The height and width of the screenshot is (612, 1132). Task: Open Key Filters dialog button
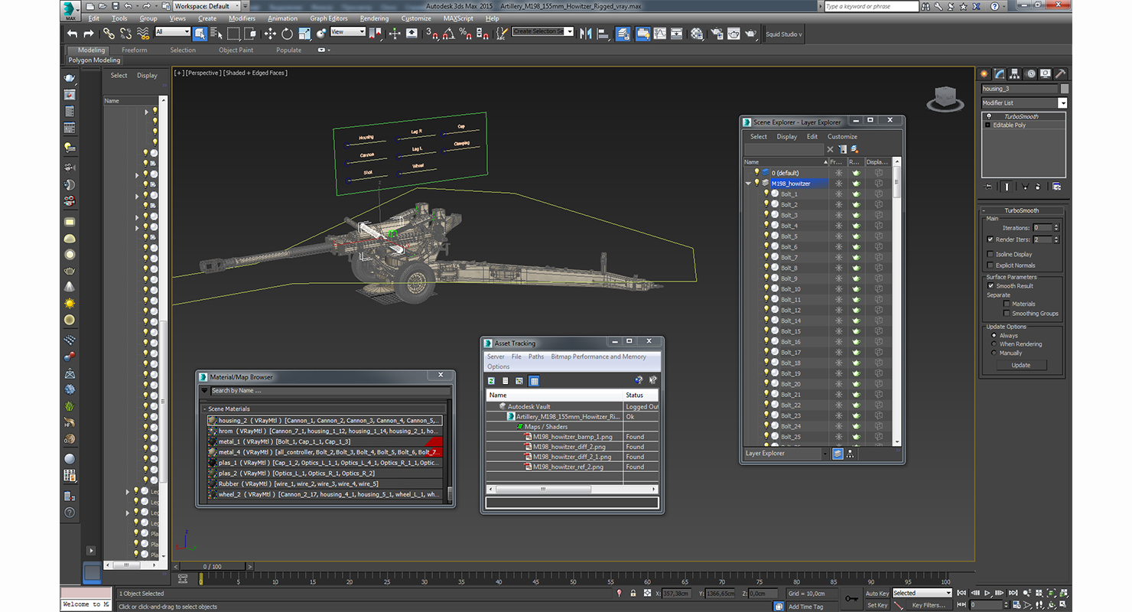[x=929, y=605]
